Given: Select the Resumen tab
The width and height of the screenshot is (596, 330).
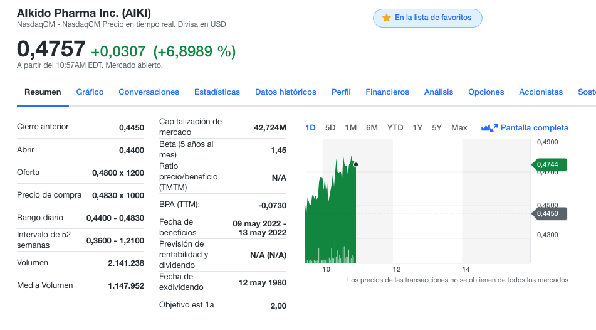Looking at the screenshot, I should coord(43,92).
